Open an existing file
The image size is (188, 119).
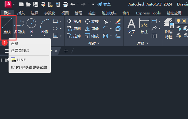click(x=28, y=4)
